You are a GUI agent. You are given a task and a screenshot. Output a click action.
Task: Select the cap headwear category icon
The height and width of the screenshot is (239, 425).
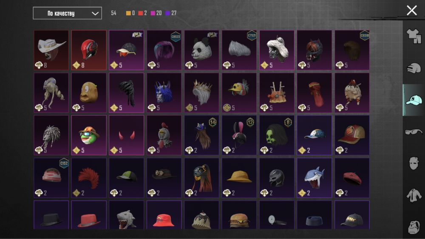414,100
